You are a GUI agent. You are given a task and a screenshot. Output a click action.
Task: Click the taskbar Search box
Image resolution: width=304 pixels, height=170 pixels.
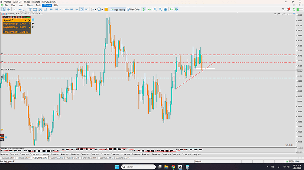click(138, 167)
